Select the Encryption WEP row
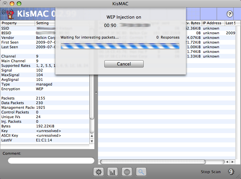Viewport: 241px width, 179px height. click(x=45, y=89)
